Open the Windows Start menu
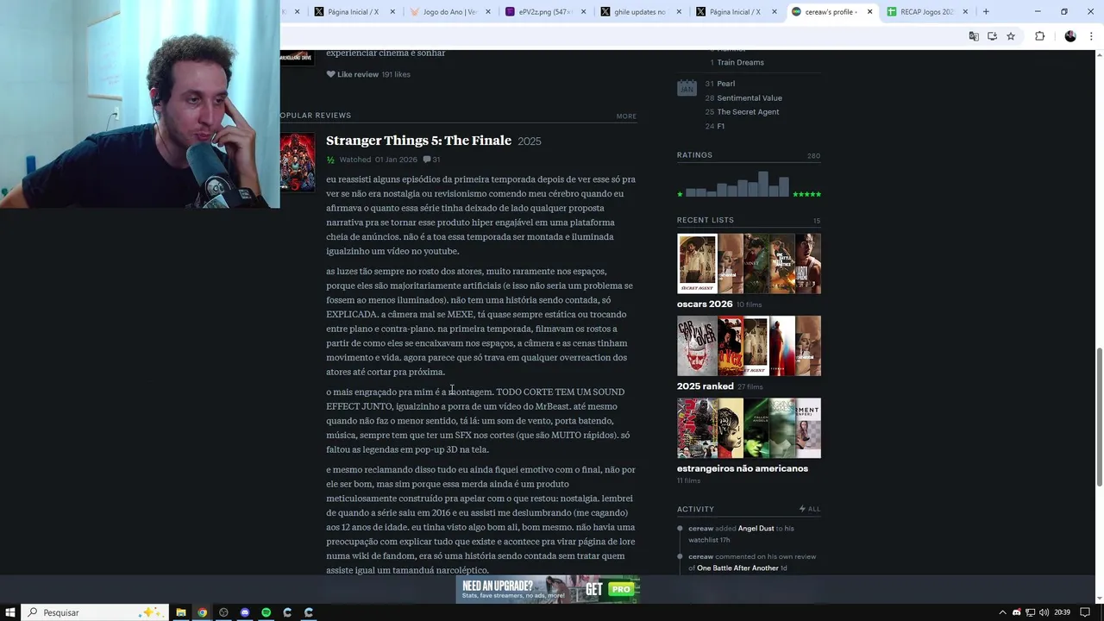Viewport: 1104px width, 621px height. click(10, 612)
